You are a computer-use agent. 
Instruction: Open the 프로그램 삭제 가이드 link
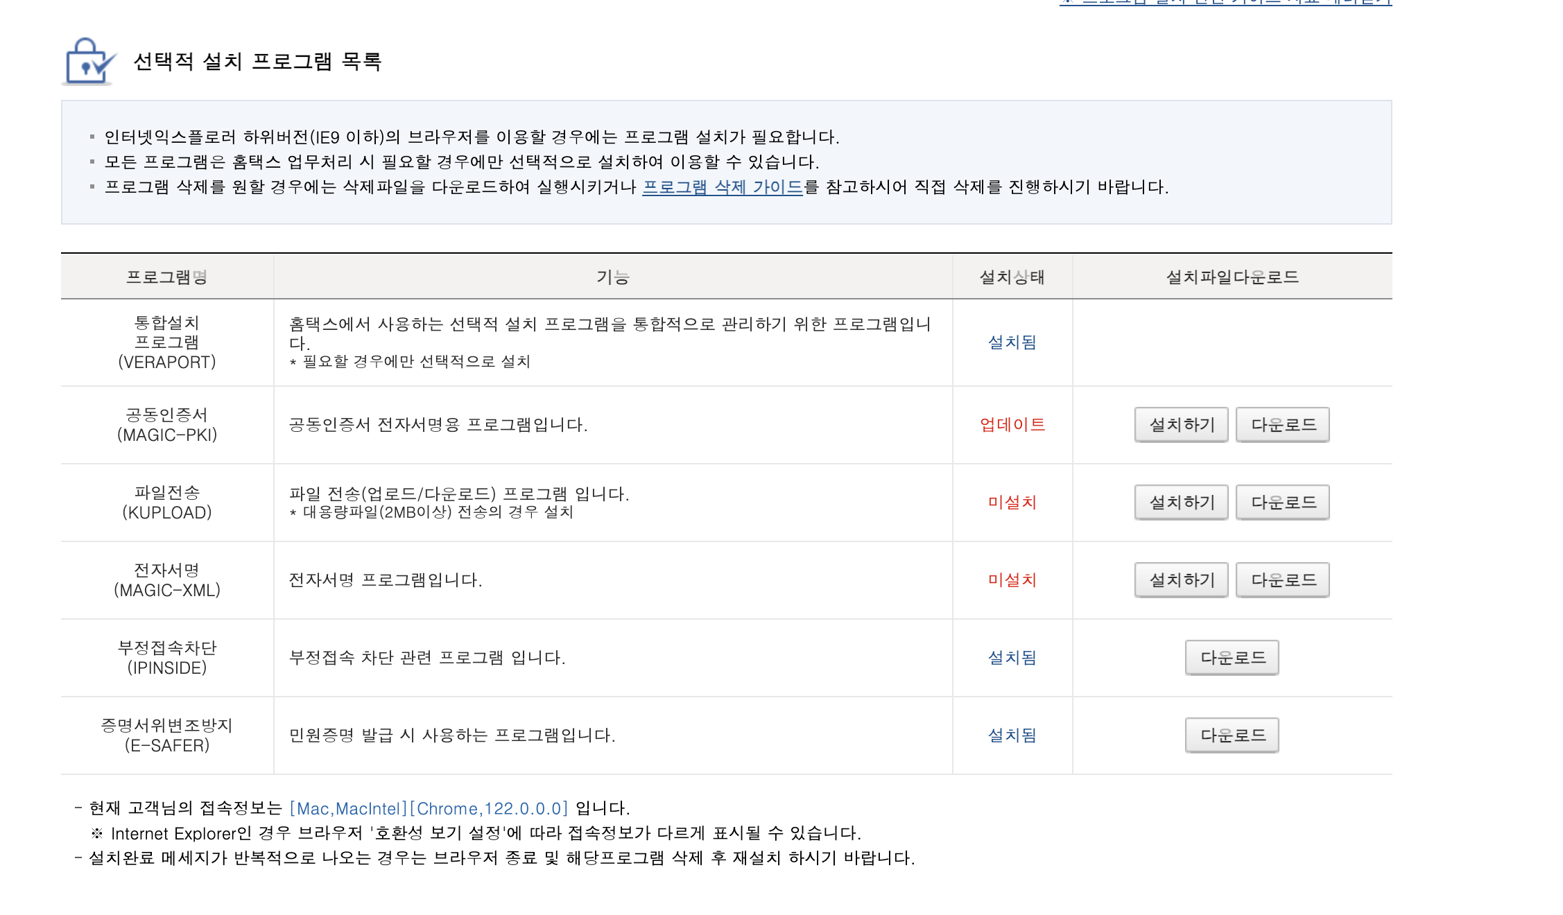(722, 187)
